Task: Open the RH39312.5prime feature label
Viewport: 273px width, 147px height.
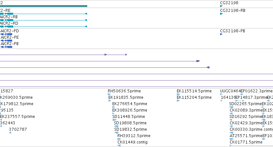Action: tap(134, 136)
